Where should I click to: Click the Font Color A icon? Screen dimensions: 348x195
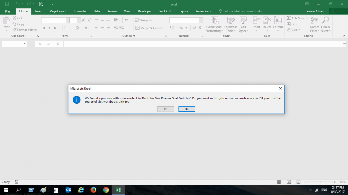click(86, 28)
